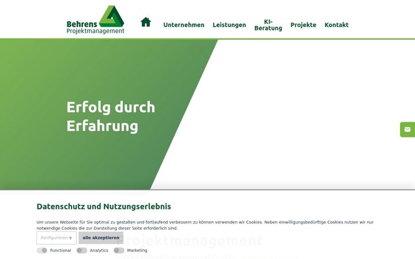Open the home page via house icon
Viewport: 415px width, 259px height.
(x=146, y=22)
